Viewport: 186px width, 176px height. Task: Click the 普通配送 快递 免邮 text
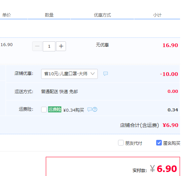tap(59, 91)
